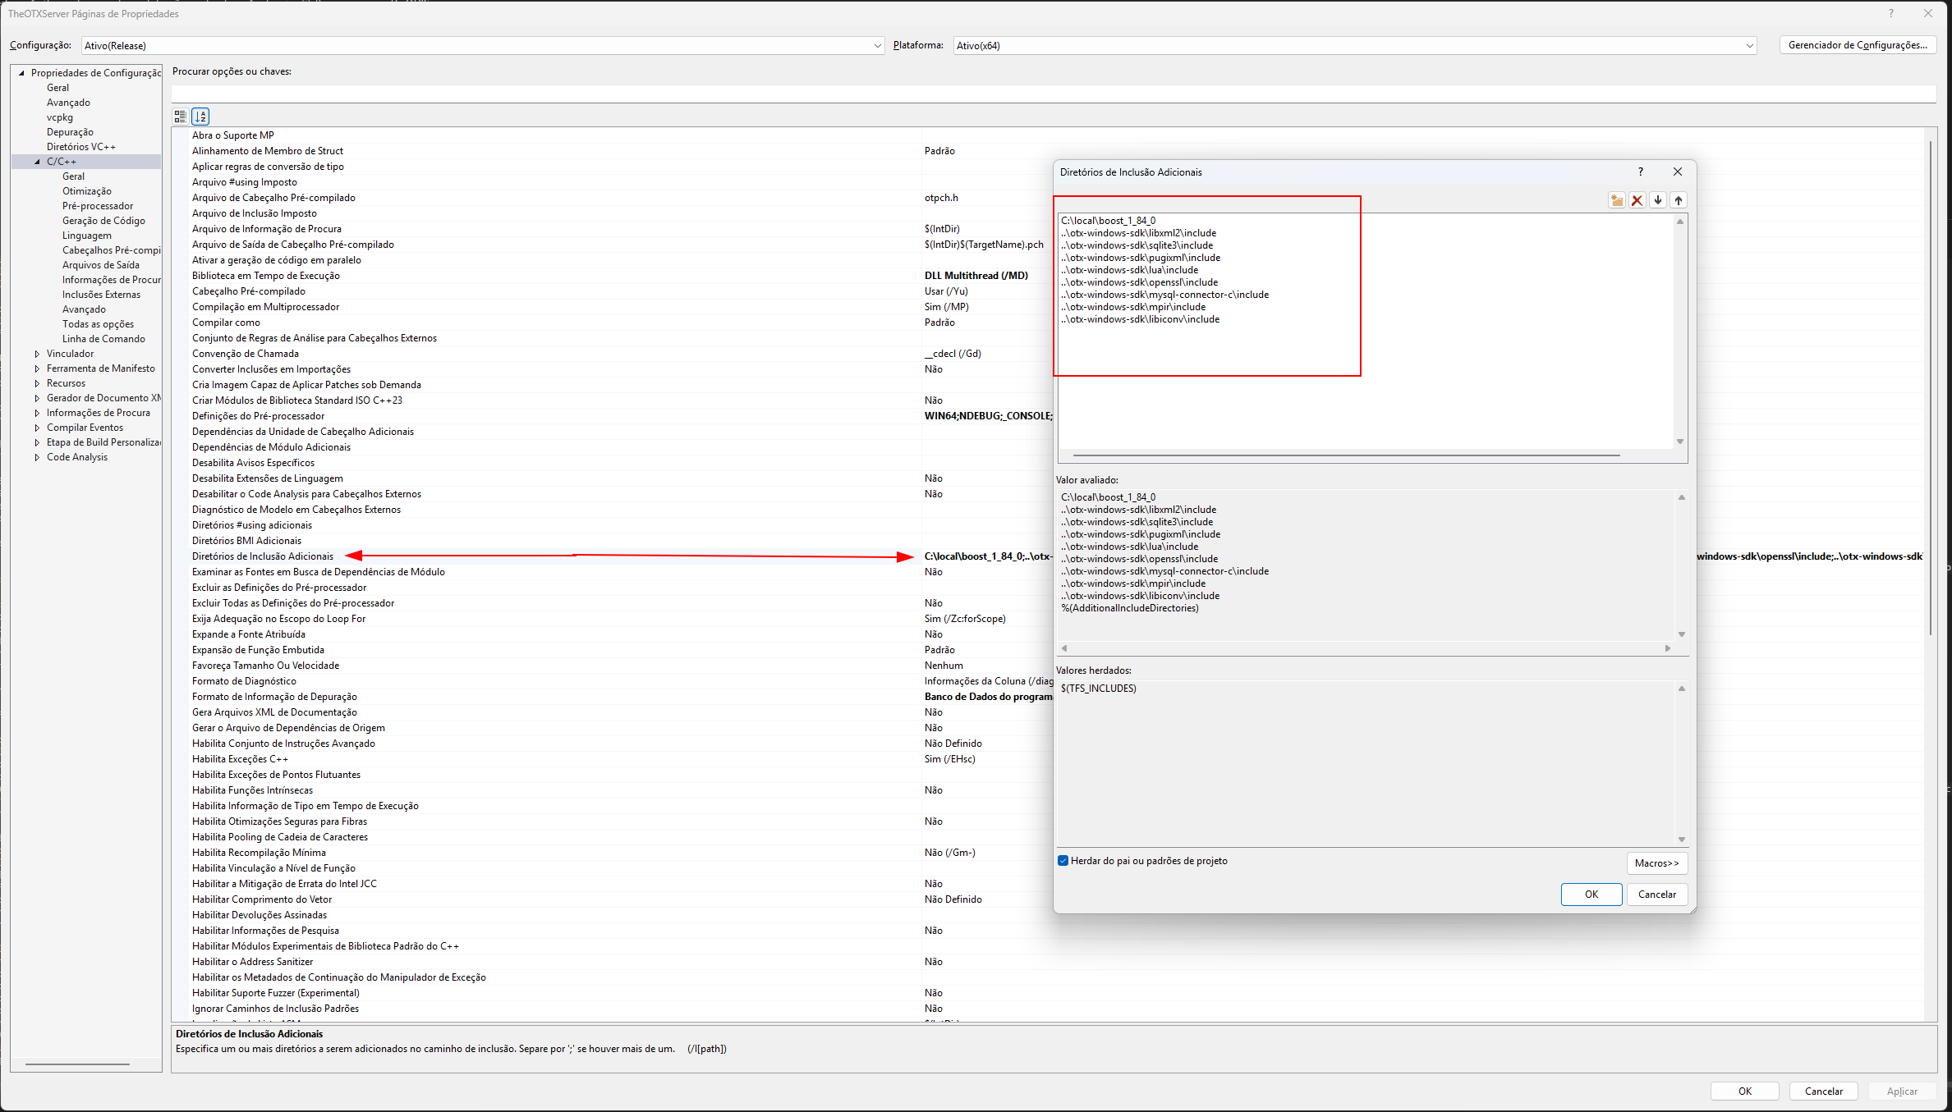Viewport: 1952px width, 1112px height.
Task: Click the alphabetical sort icon
Action: click(201, 117)
